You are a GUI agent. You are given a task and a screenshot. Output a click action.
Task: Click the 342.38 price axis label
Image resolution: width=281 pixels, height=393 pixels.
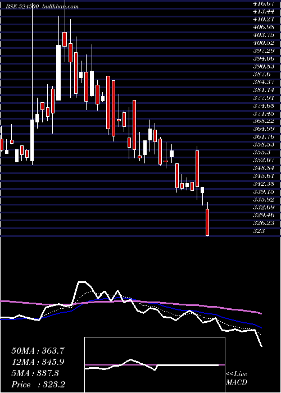coord(264,184)
